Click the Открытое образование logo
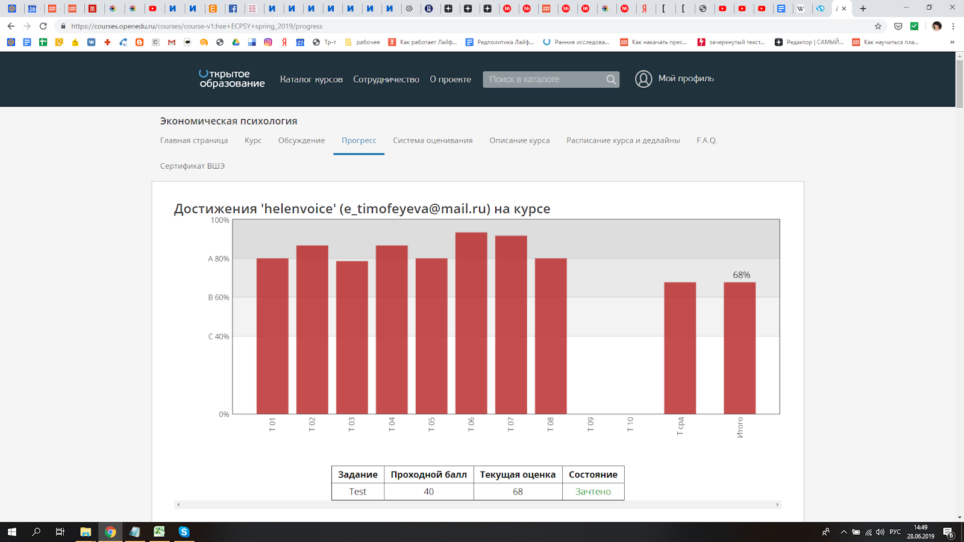 point(232,79)
